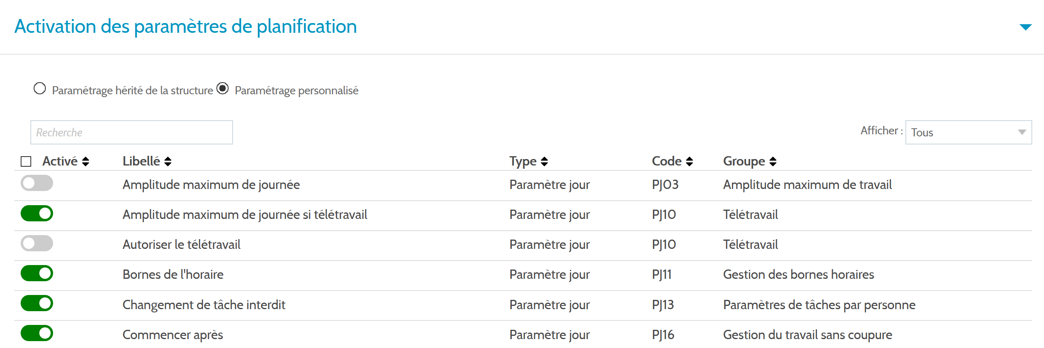
Task: Select Paramétrage hérité de la structure
Action: tap(39, 88)
